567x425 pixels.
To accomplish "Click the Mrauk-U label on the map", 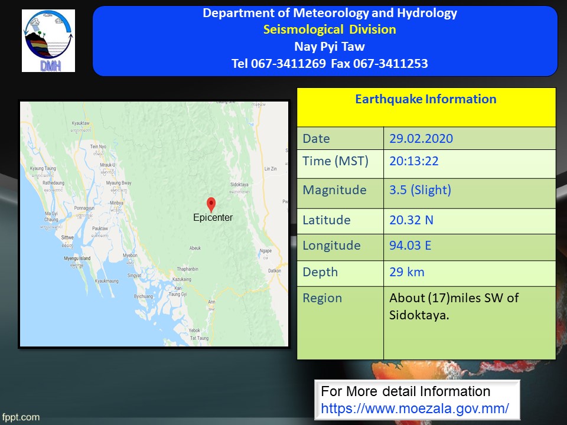I will (x=107, y=165).
